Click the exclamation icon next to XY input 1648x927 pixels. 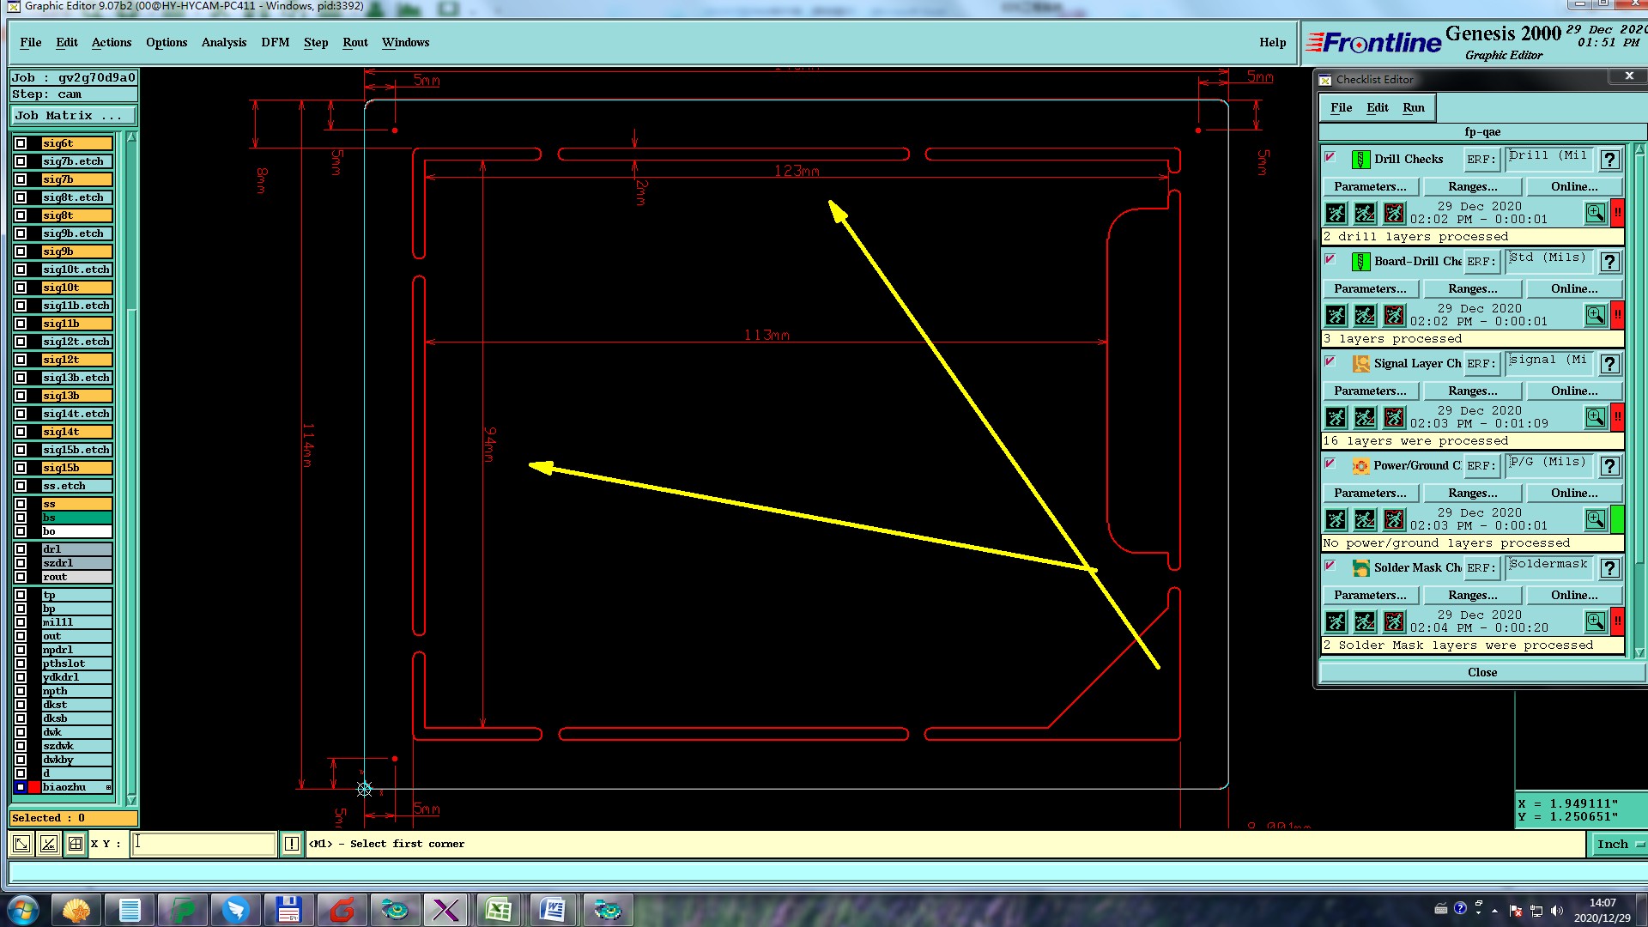292,844
